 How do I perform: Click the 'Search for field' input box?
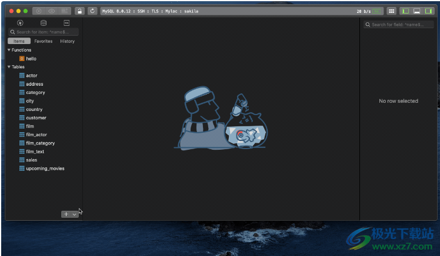(x=401, y=25)
